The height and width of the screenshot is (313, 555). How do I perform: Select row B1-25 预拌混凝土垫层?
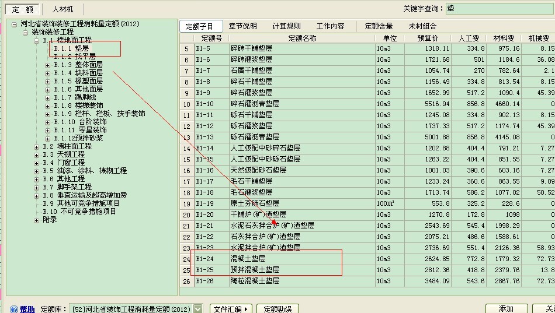(x=367, y=270)
